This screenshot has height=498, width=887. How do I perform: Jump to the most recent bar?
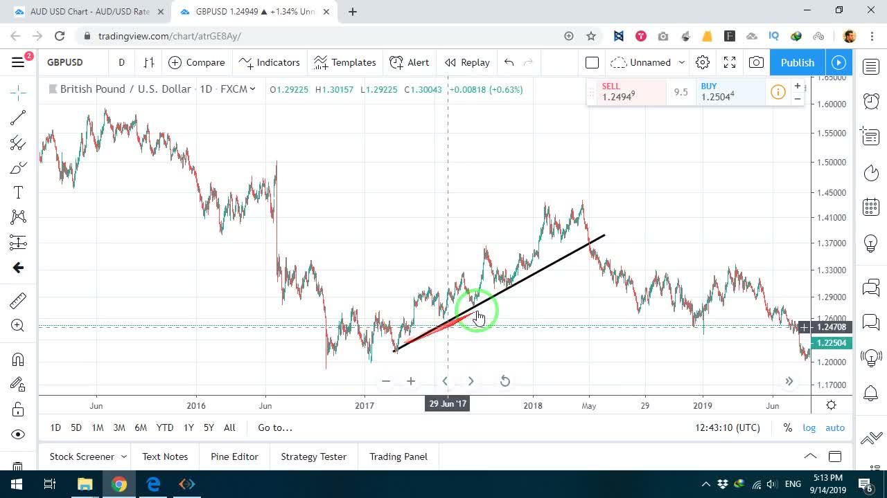pyautogui.click(x=789, y=381)
